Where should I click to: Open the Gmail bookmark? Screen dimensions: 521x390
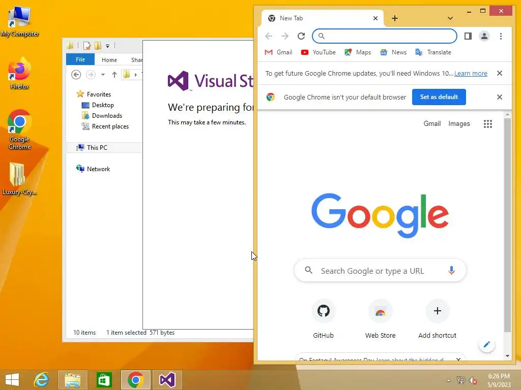click(x=278, y=52)
